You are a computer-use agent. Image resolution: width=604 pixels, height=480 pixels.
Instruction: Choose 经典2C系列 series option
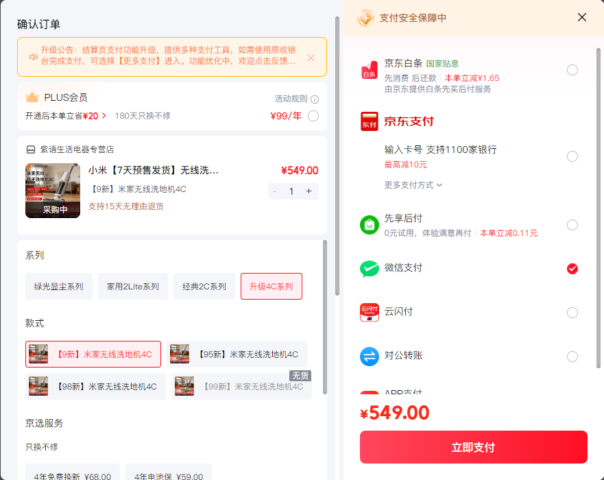[x=204, y=286]
